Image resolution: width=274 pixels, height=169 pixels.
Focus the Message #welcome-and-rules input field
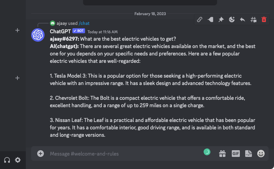124,154
